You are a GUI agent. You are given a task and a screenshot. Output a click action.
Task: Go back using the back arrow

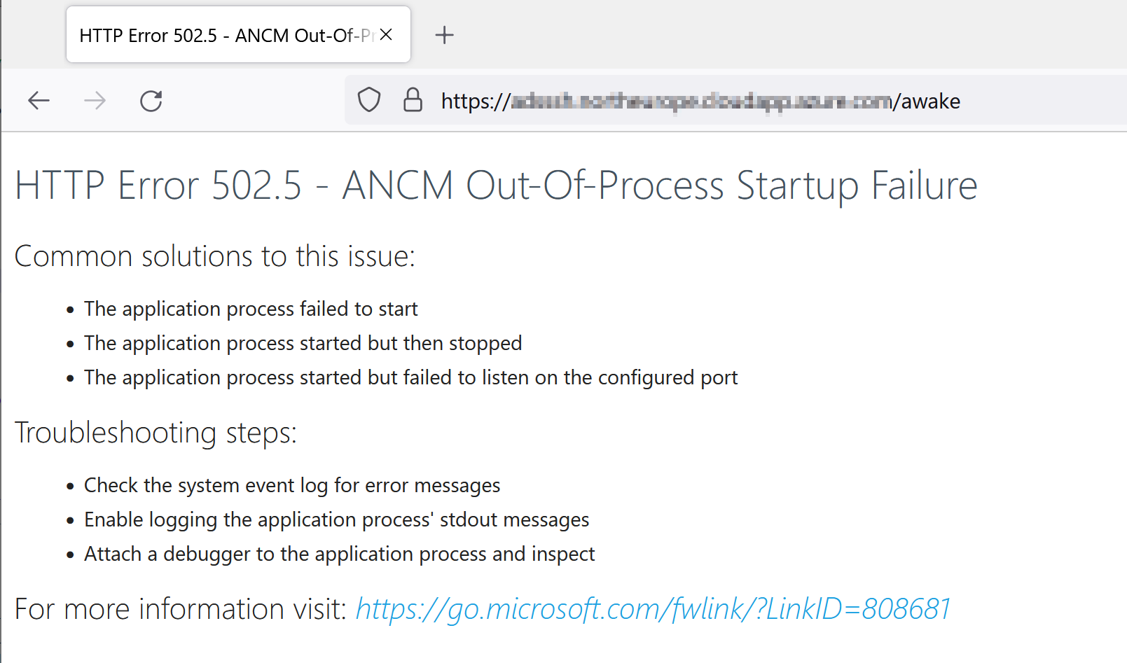point(39,101)
